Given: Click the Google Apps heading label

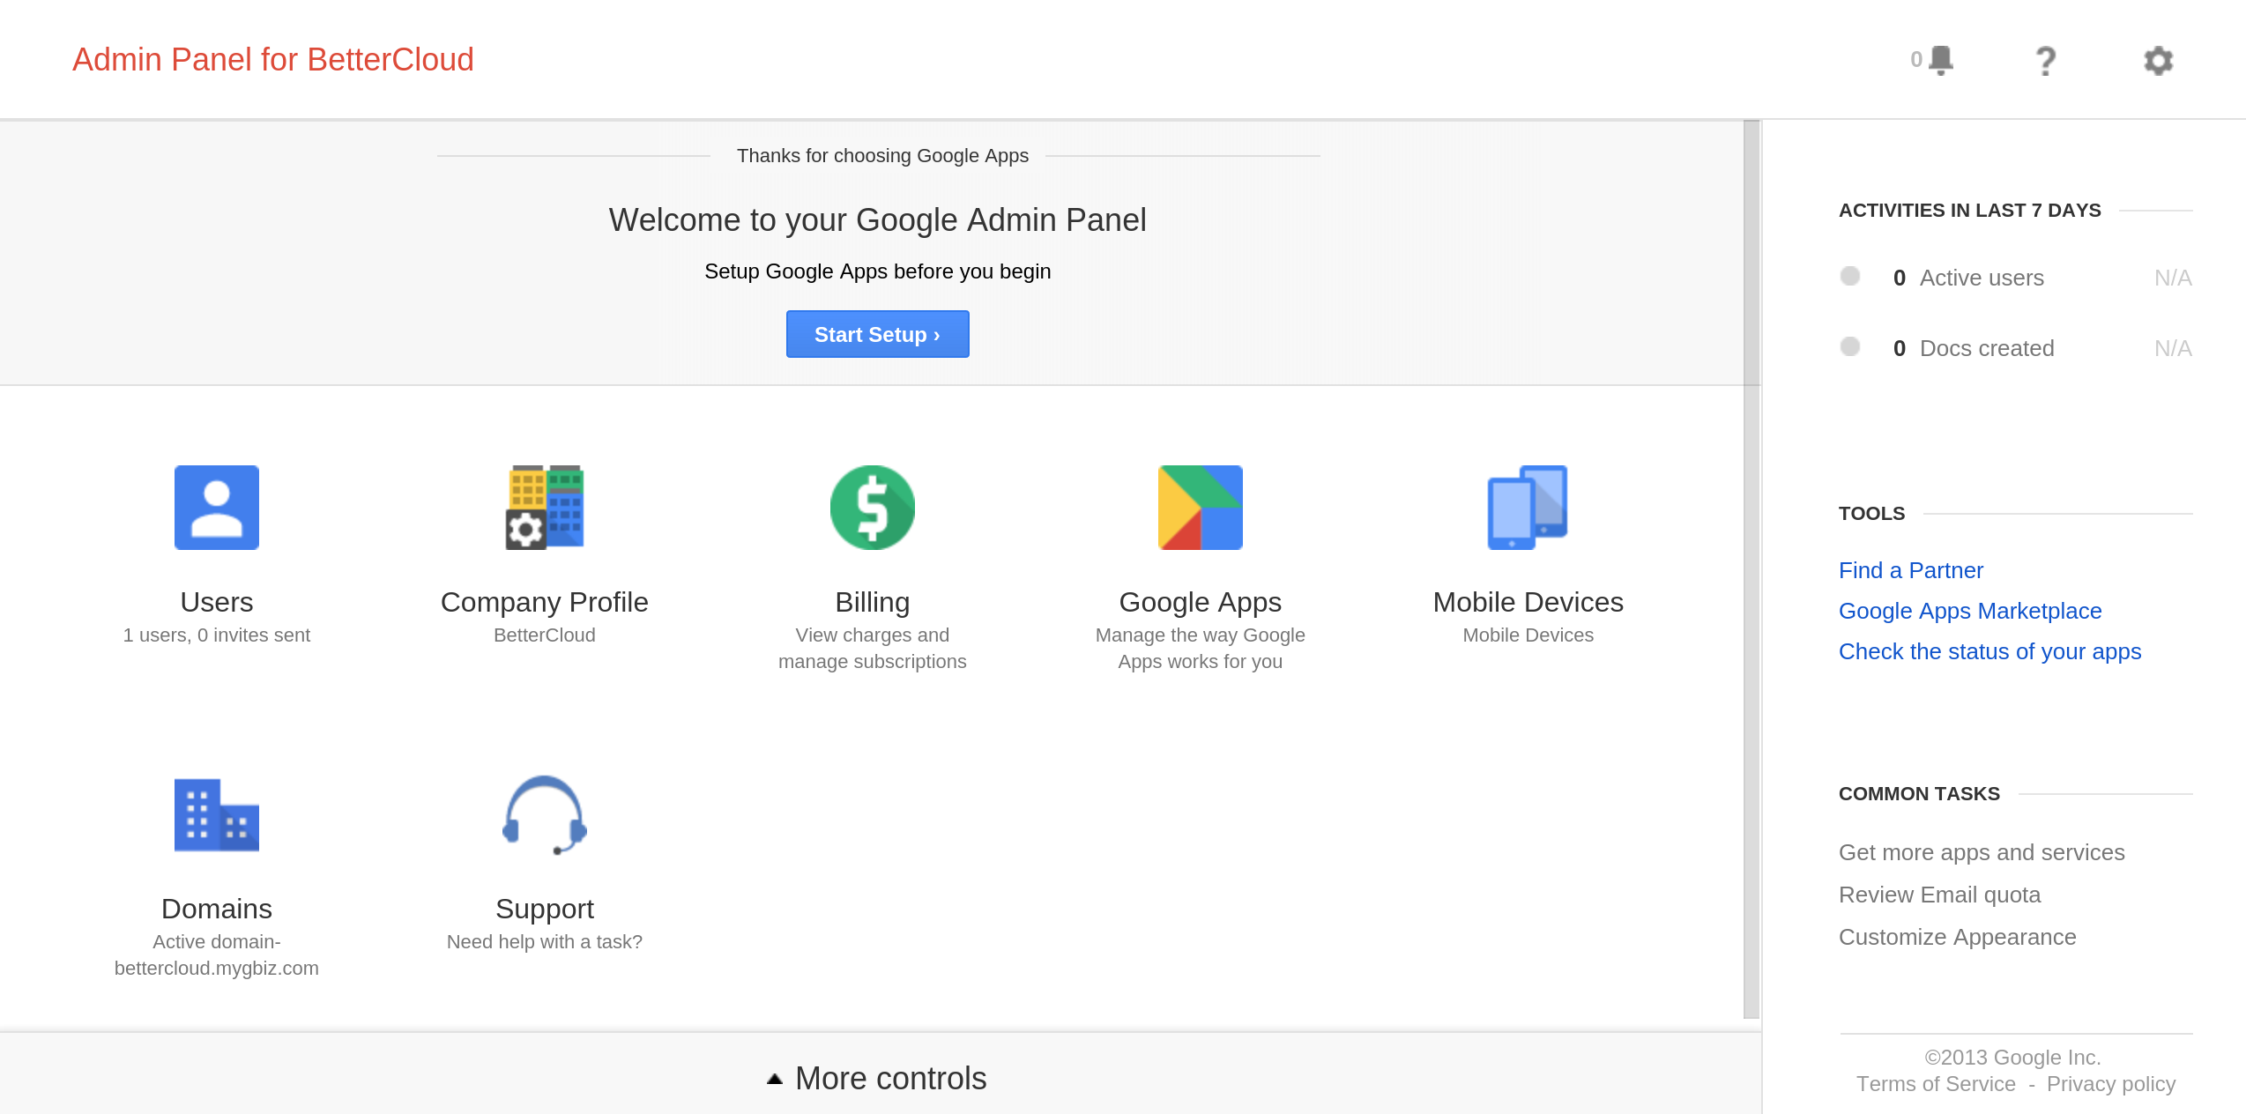Looking at the screenshot, I should (1201, 602).
